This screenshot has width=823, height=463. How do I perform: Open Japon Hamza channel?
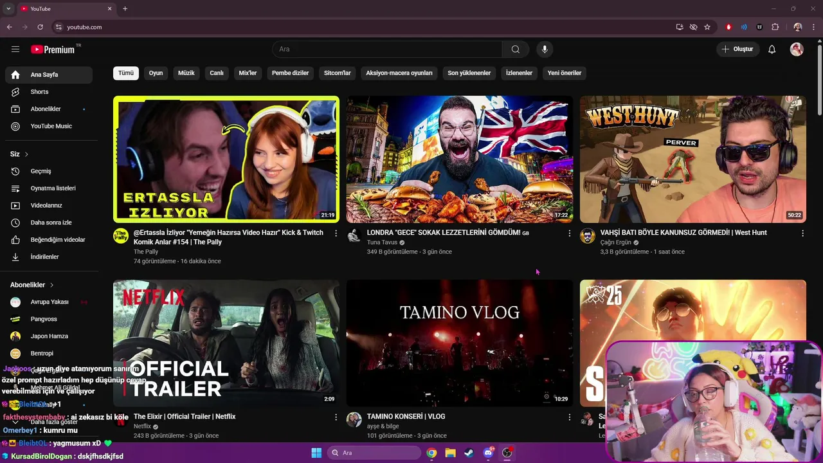pos(49,336)
